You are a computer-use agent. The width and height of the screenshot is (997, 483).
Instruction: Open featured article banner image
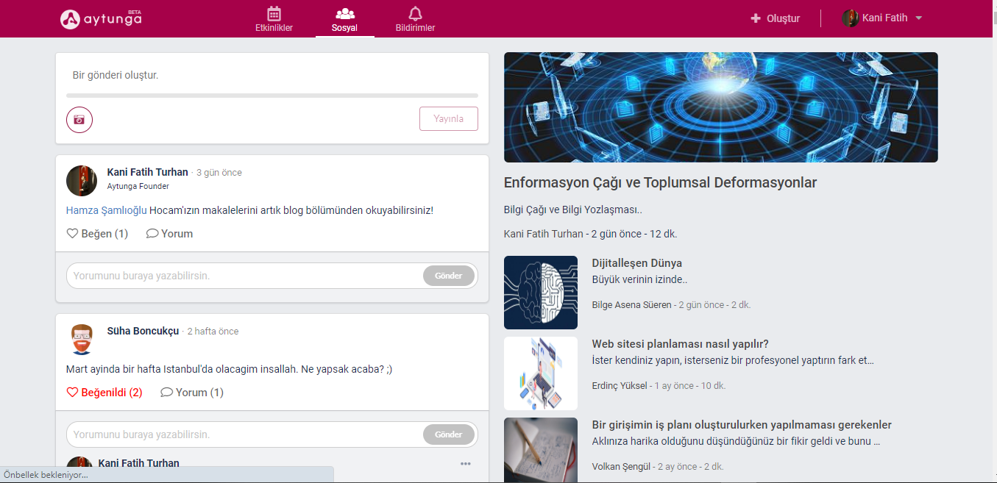[x=721, y=107]
